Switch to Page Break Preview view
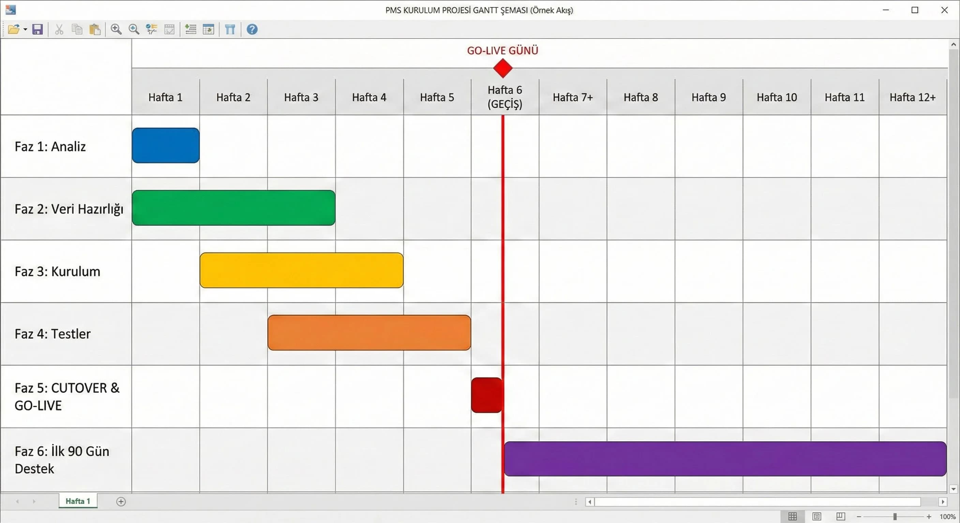This screenshot has height=523, width=960. pyautogui.click(x=840, y=516)
